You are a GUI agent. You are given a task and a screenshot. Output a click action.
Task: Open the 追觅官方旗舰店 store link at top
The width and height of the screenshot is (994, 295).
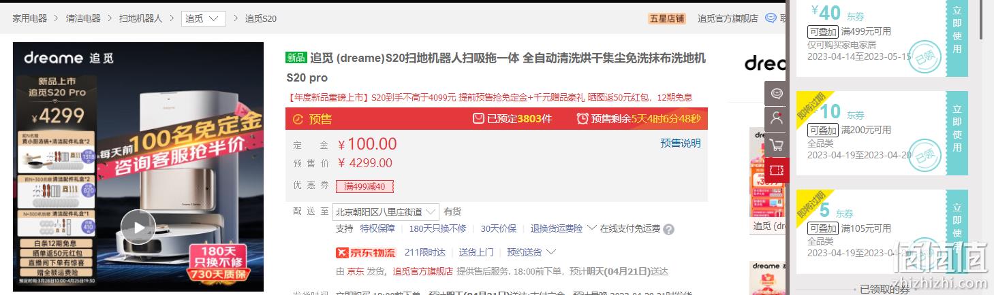pyautogui.click(x=728, y=18)
